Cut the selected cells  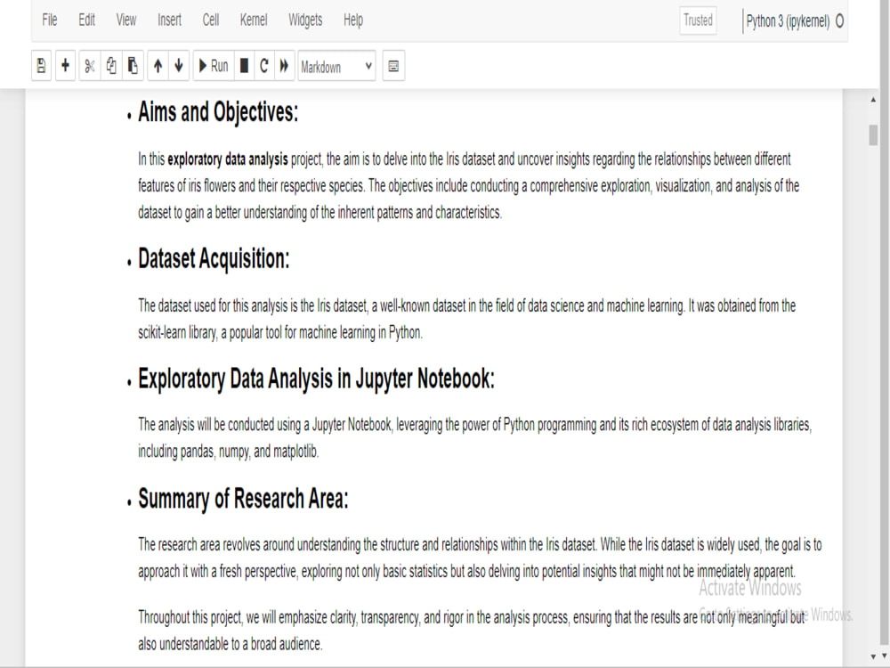[x=89, y=65]
